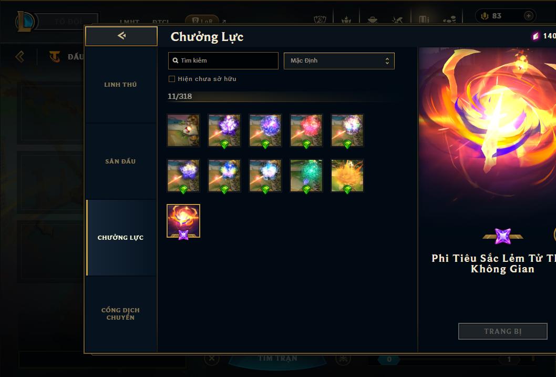Click the dimmed left chevron back arrow
556x377 pixels.
(x=20, y=56)
